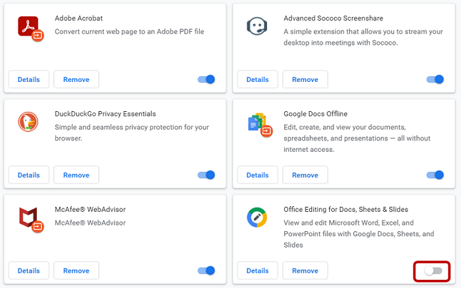The image size is (461, 288).
Task: Remove the Adobe Acrobat extension
Action: click(76, 79)
